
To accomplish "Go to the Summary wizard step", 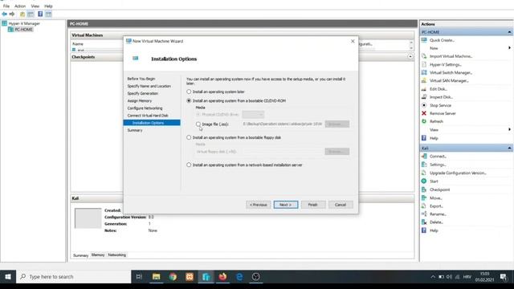I will point(135,130).
